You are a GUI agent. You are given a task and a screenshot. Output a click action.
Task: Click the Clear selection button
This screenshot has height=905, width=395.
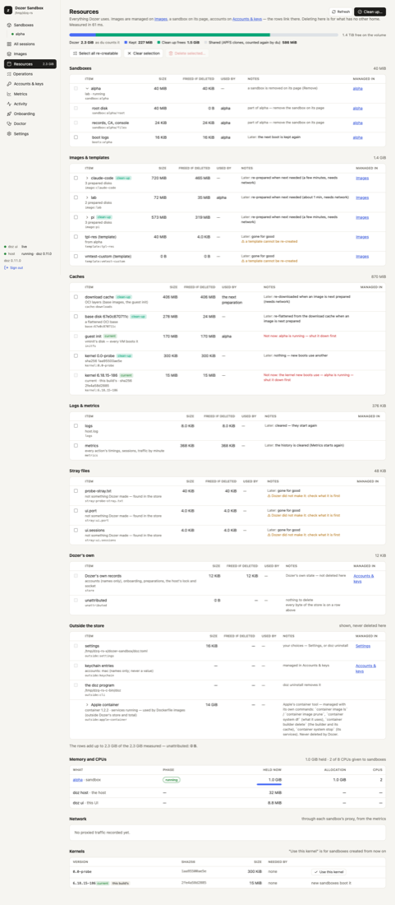[144, 53]
